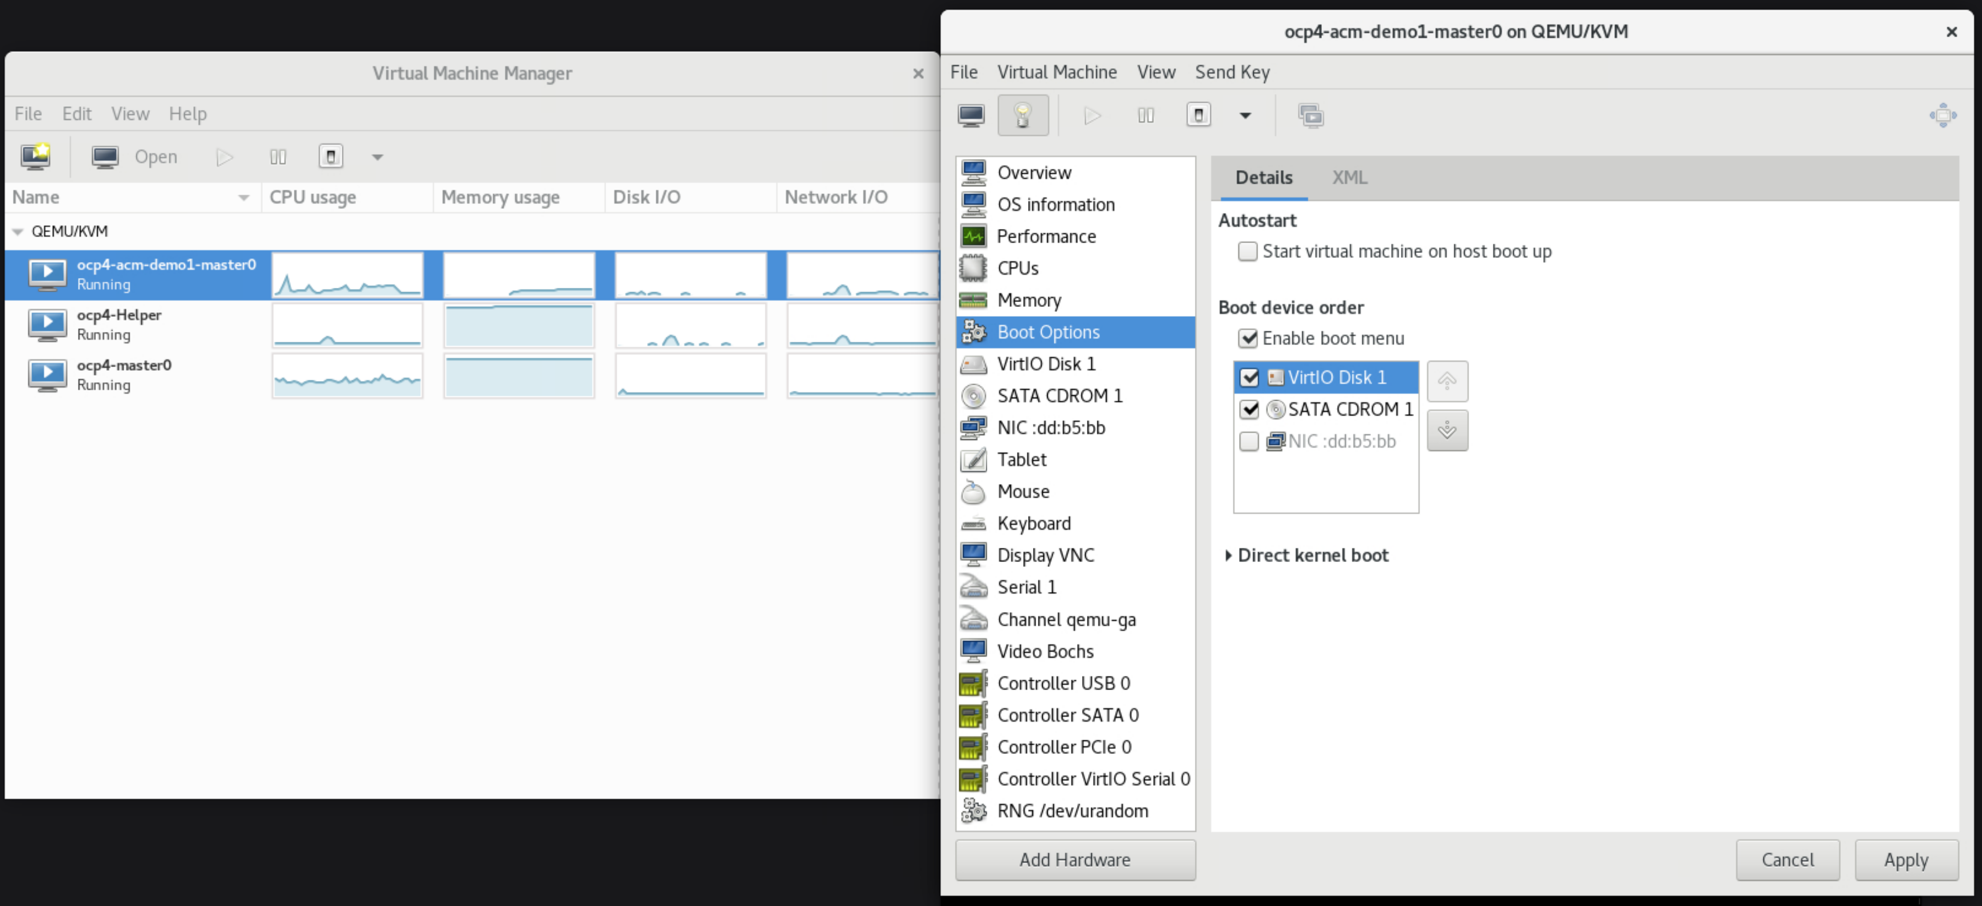Click the shut down icon in VM details toolbar
Viewport: 1982px width, 906px height.
pyautogui.click(x=1198, y=116)
